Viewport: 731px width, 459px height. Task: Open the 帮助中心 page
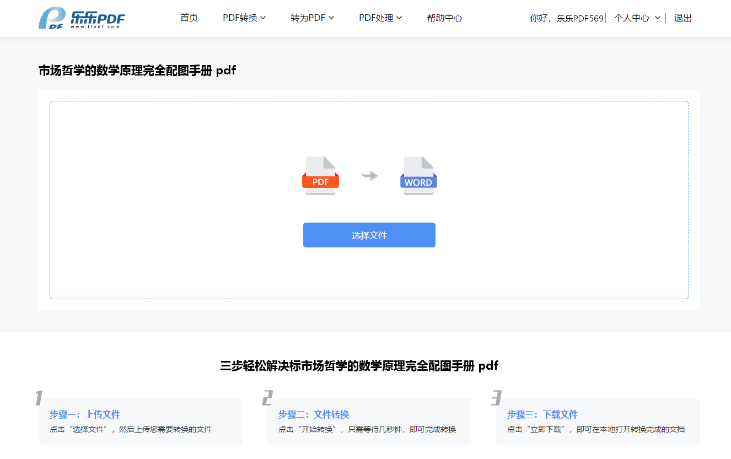tap(444, 18)
